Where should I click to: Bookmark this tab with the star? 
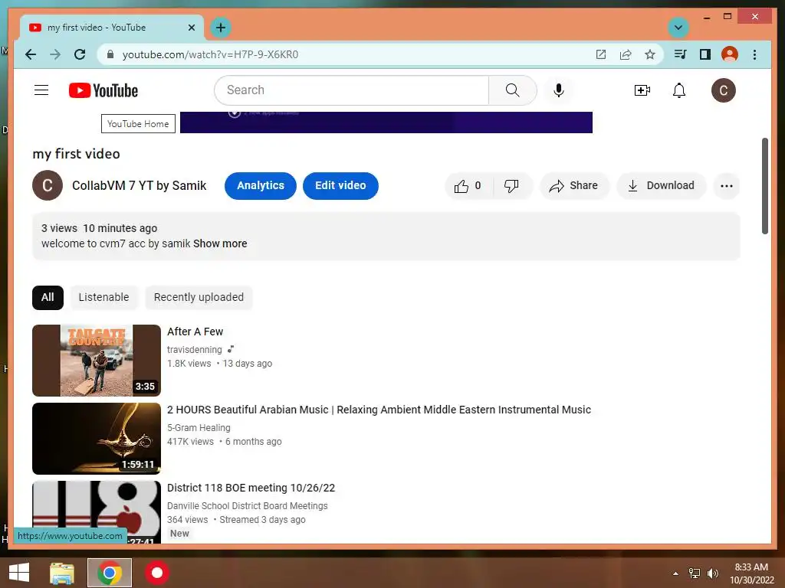[x=650, y=54]
